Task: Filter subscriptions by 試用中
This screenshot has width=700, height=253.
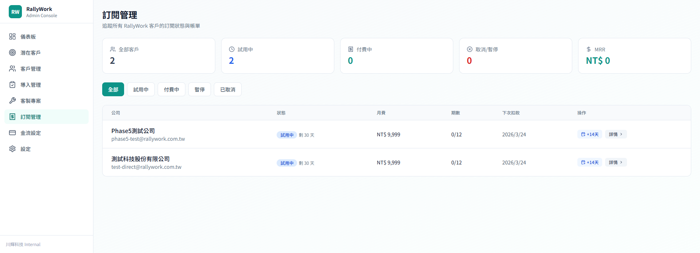Action: pyautogui.click(x=141, y=89)
